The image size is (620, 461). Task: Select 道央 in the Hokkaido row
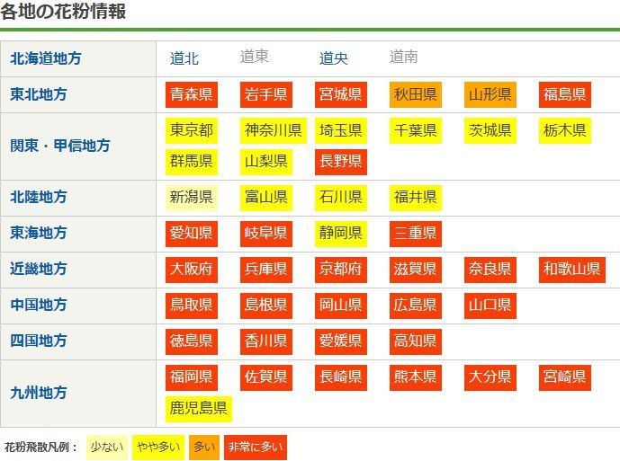[x=334, y=58]
